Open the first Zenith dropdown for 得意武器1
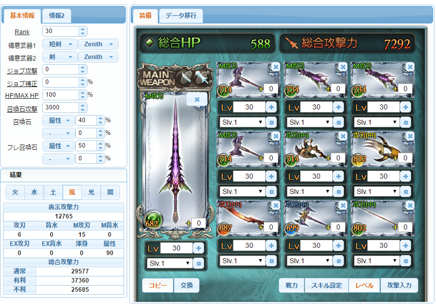 98,44
